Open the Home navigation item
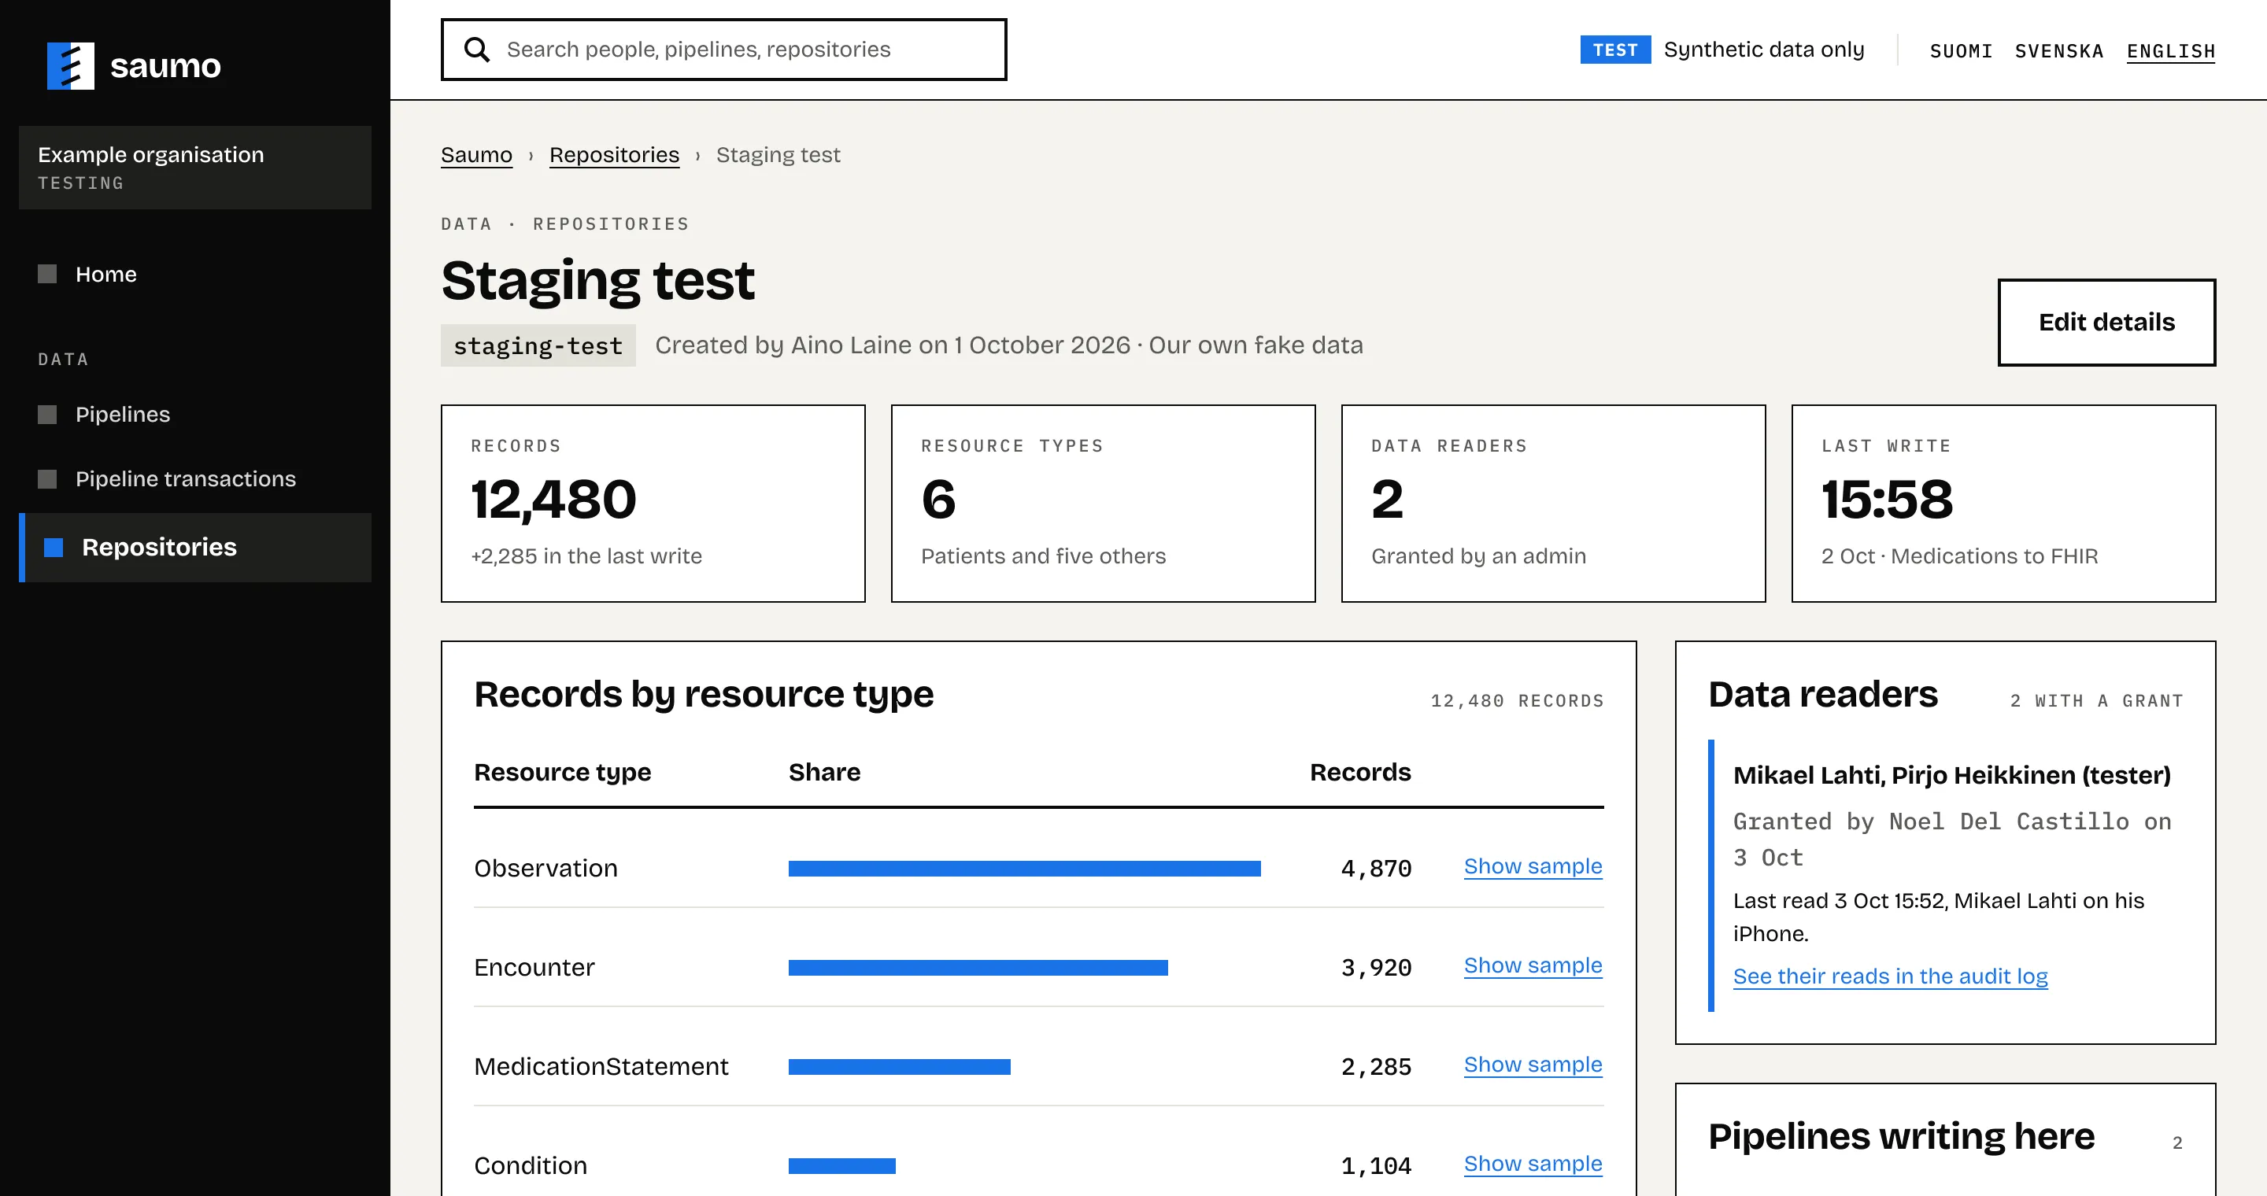Screen dimensions: 2267x1196 194,275
